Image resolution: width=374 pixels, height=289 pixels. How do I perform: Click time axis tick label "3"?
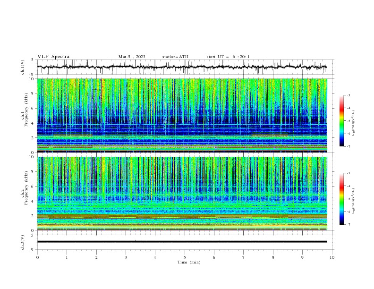(x=126, y=257)
